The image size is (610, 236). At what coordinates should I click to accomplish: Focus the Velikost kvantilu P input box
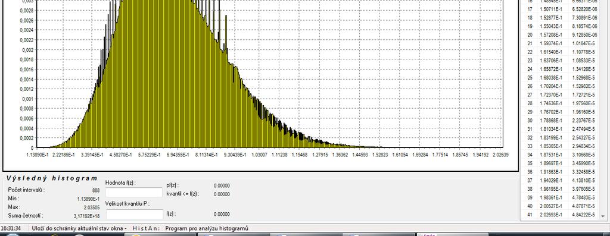tap(135, 214)
